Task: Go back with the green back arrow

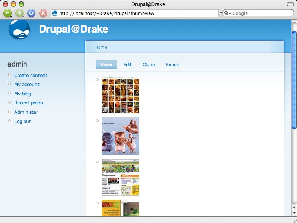Action: (7, 13)
